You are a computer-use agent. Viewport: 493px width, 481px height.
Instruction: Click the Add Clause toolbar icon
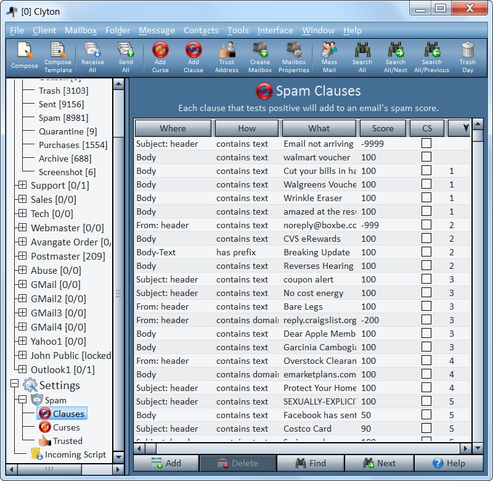[x=194, y=57]
